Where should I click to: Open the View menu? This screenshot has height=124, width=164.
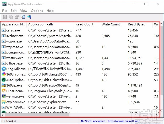pyautogui.click(x=24, y=11)
